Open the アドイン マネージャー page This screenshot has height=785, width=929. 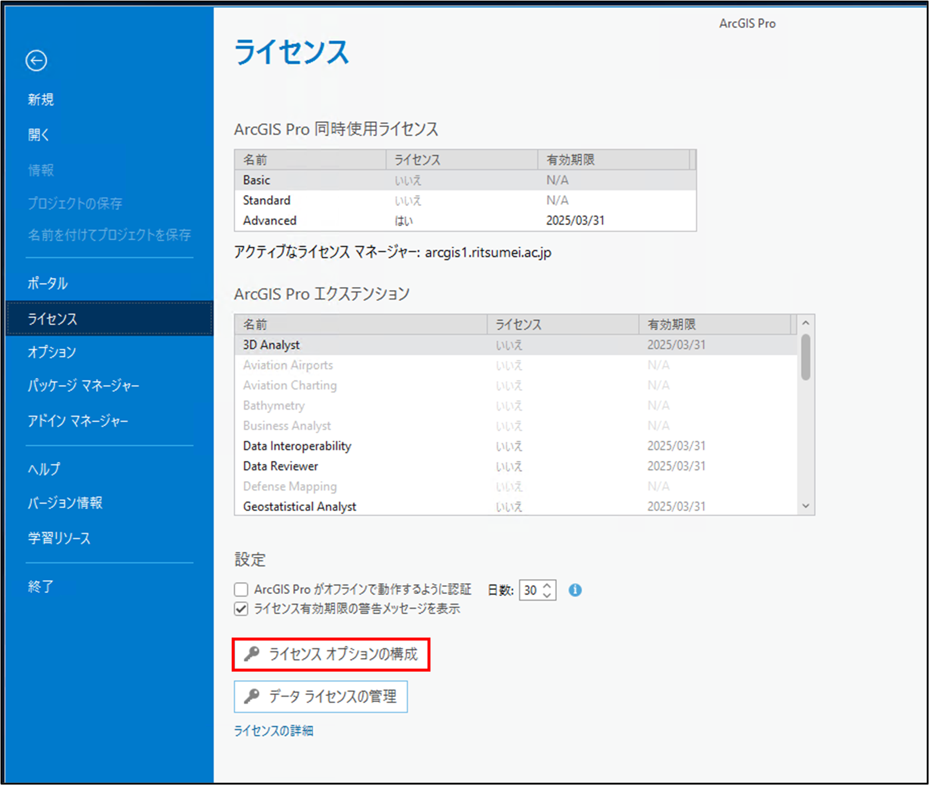tap(78, 421)
